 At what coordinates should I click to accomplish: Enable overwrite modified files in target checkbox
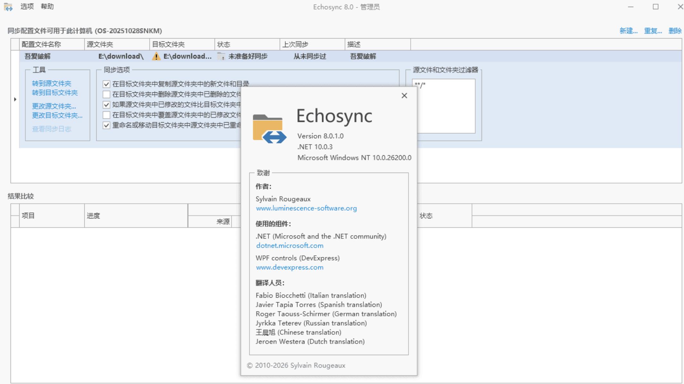point(107,115)
